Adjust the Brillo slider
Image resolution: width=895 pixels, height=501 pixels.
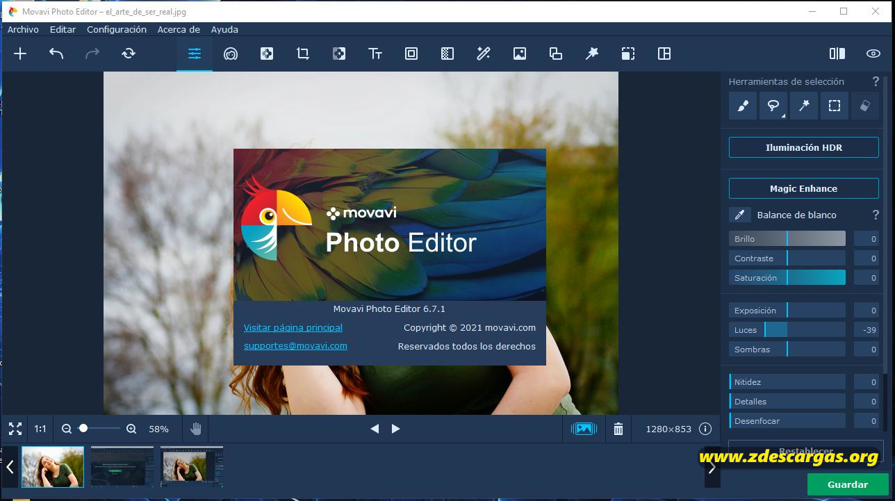(x=787, y=238)
